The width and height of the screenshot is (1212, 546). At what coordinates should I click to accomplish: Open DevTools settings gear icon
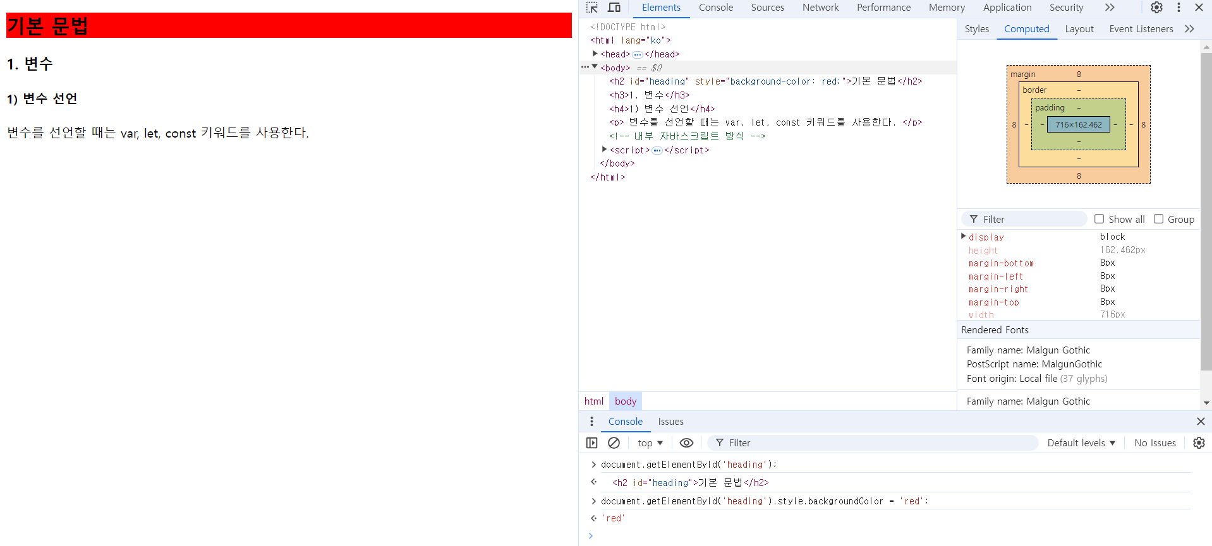point(1156,8)
